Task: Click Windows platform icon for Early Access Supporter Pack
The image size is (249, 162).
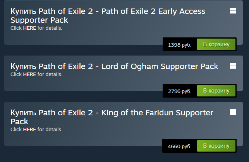Action: pyautogui.click(x=233, y=11)
